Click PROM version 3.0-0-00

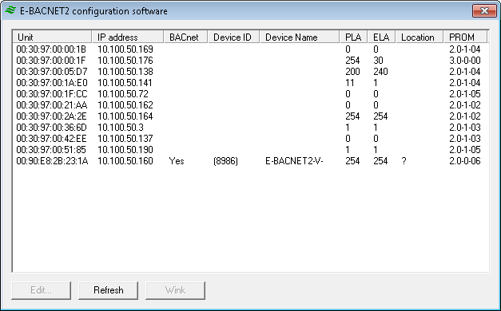coord(465,61)
